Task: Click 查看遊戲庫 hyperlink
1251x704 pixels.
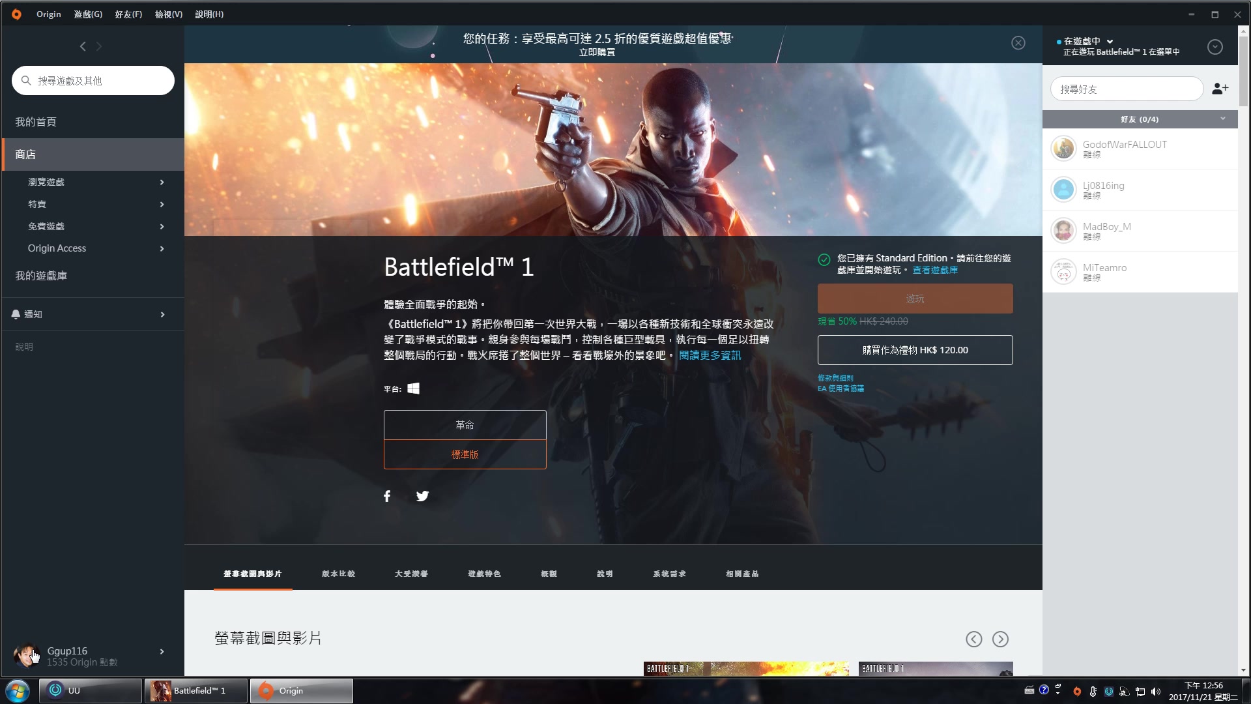Action: [x=935, y=270]
